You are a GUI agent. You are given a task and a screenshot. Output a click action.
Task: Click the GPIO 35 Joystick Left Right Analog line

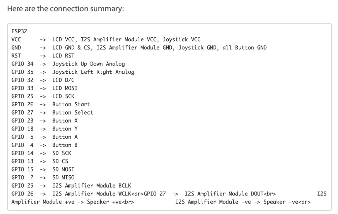73,72
